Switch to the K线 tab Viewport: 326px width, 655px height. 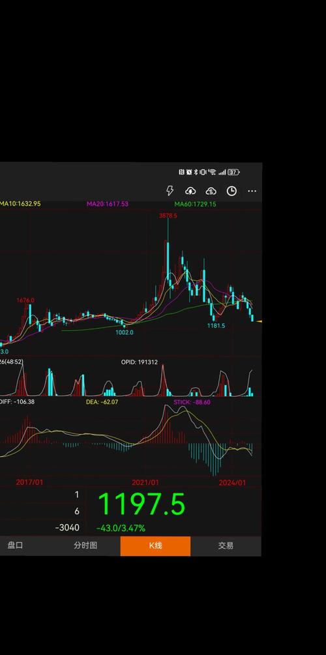pos(155,546)
